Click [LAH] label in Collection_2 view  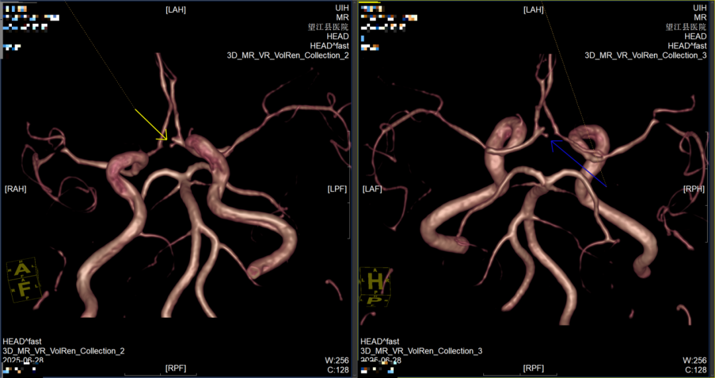click(x=175, y=9)
